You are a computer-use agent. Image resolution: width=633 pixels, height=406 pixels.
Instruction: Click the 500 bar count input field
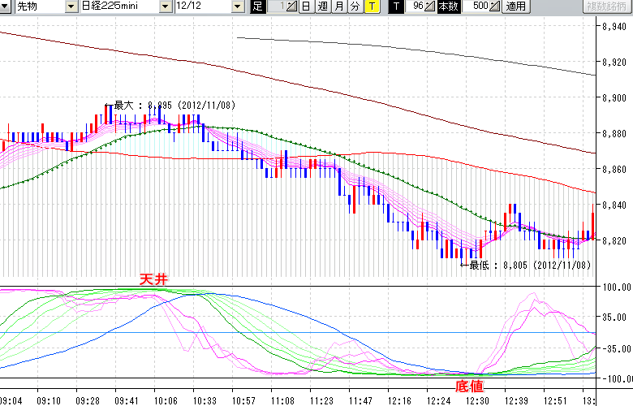click(479, 6)
